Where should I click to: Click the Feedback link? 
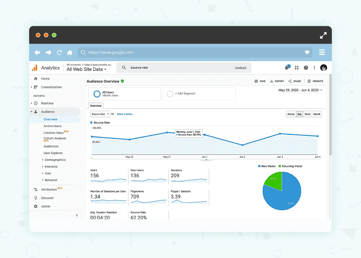pyautogui.click(x=241, y=68)
